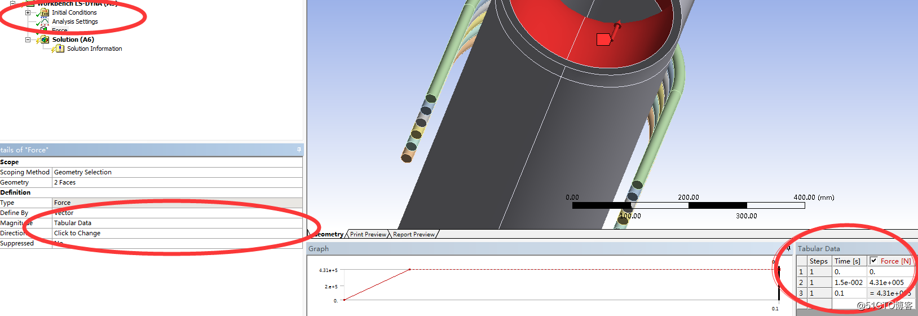Pin the Details of "Force" panel
918x316 pixels.
pos(299,150)
